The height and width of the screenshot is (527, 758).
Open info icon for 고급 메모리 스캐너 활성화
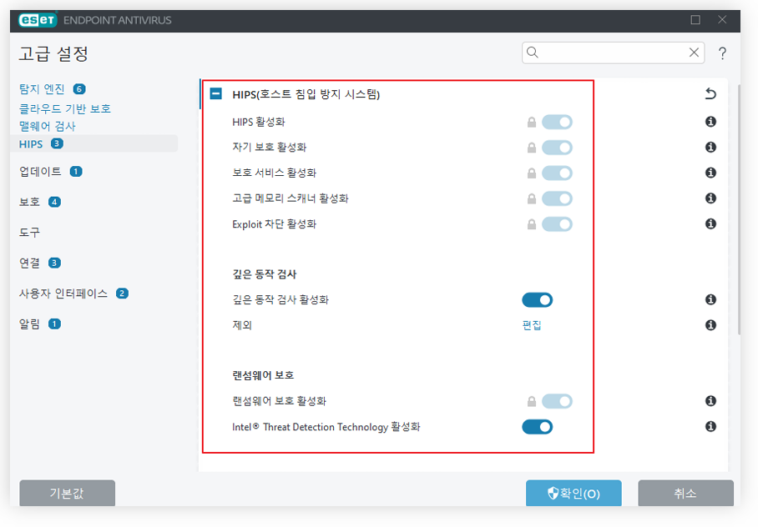point(710,198)
